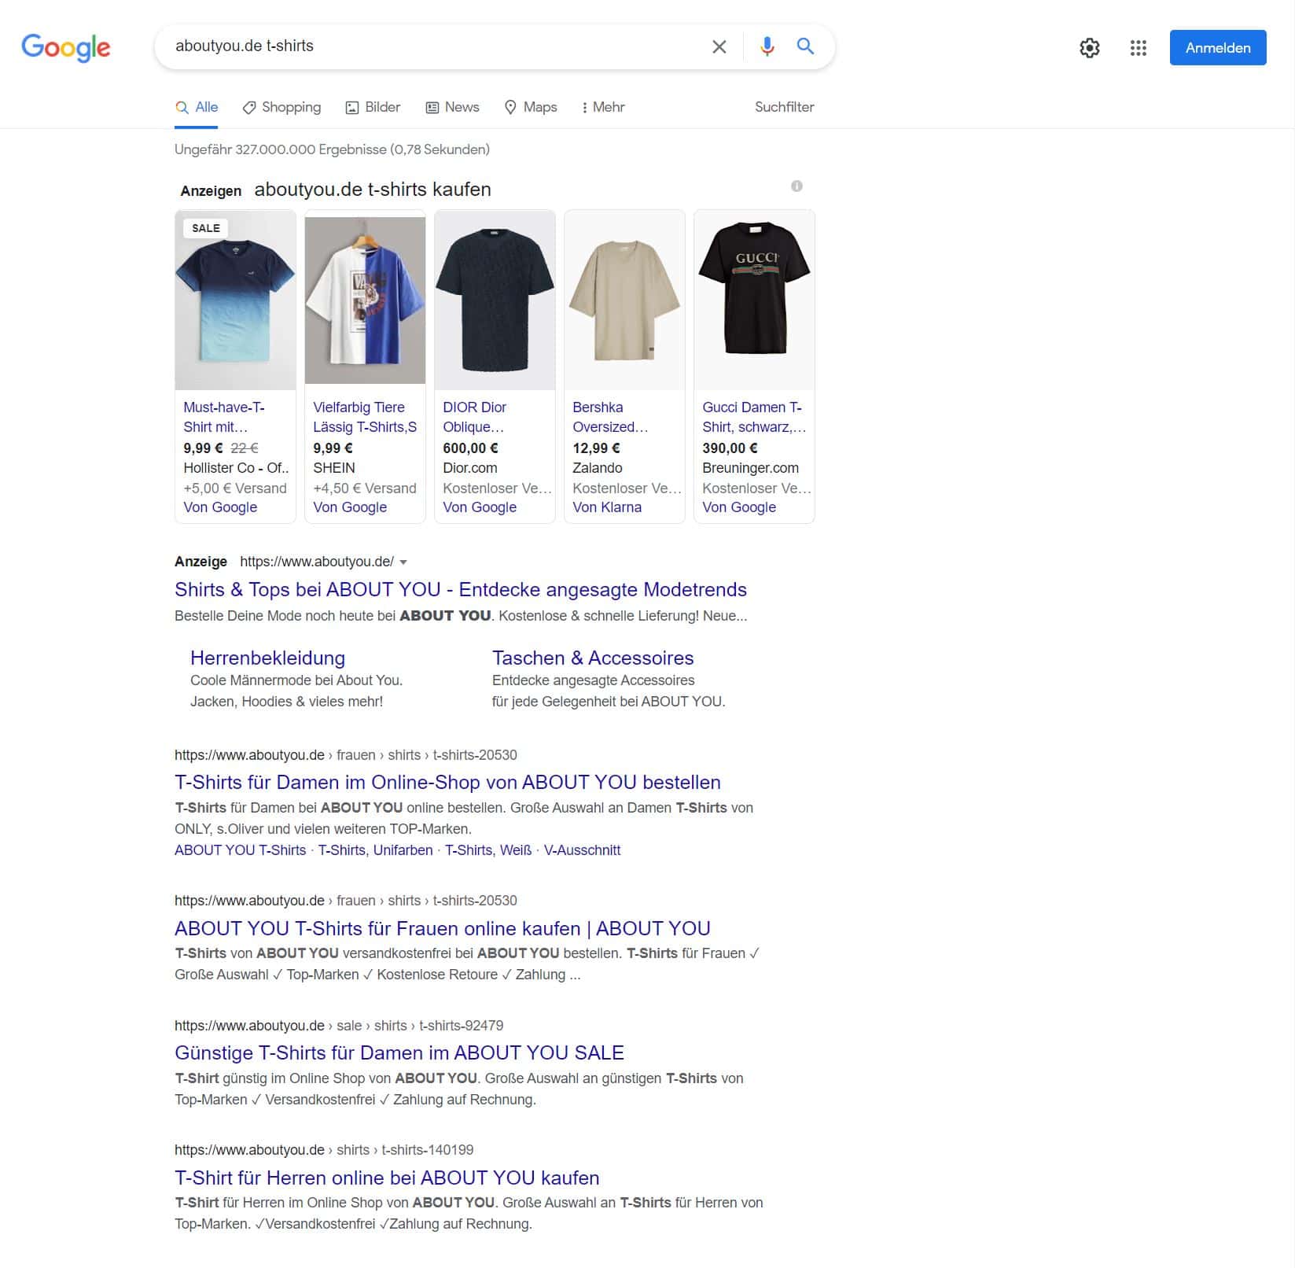1295x1268 pixels.
Task: Open the Bershka Oversized product link
Action: 610,417
